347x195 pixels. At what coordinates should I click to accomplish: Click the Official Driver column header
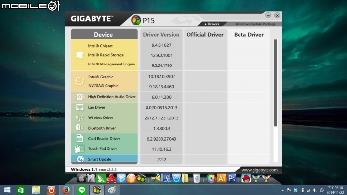[x=205, y=35]
